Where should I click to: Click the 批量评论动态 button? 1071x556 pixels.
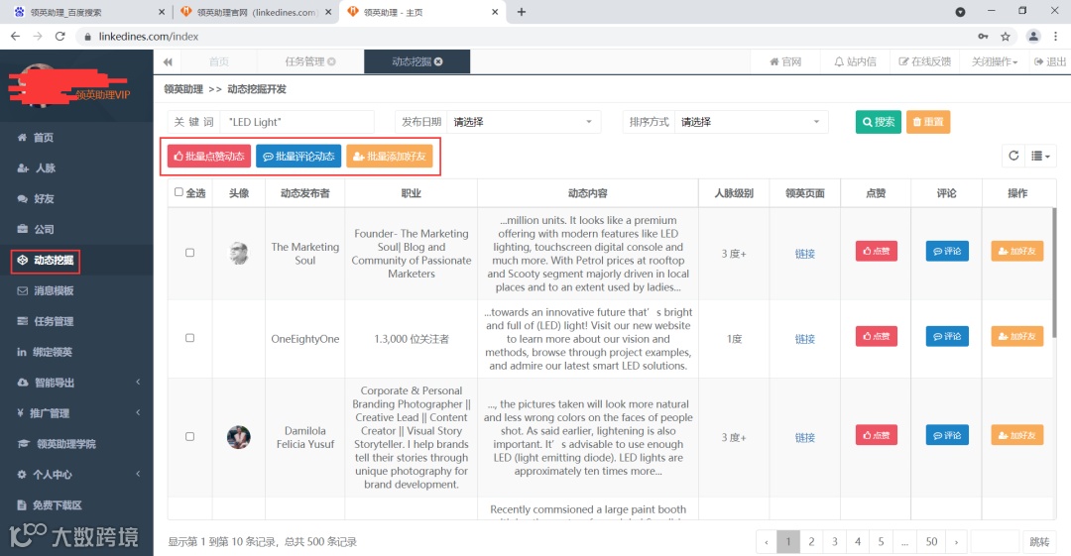(x=298, y=157)
